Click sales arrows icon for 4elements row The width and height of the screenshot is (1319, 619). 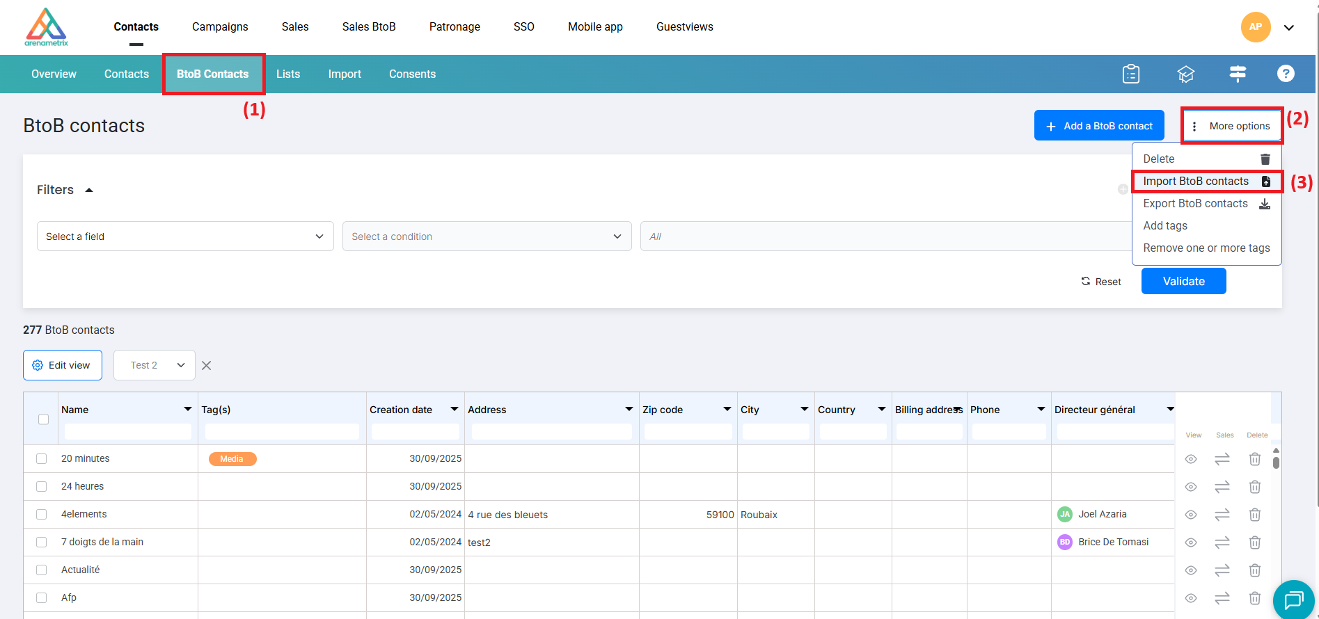pyautogui.click(x=1222, y=515)
